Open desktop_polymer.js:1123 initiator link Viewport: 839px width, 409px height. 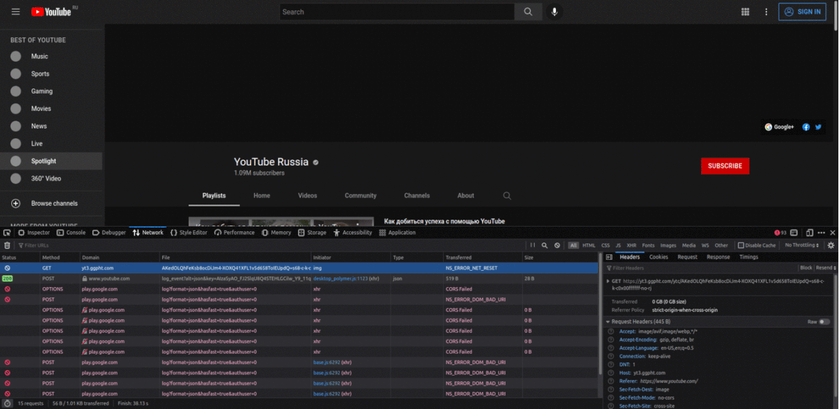[x=340, y=279]
